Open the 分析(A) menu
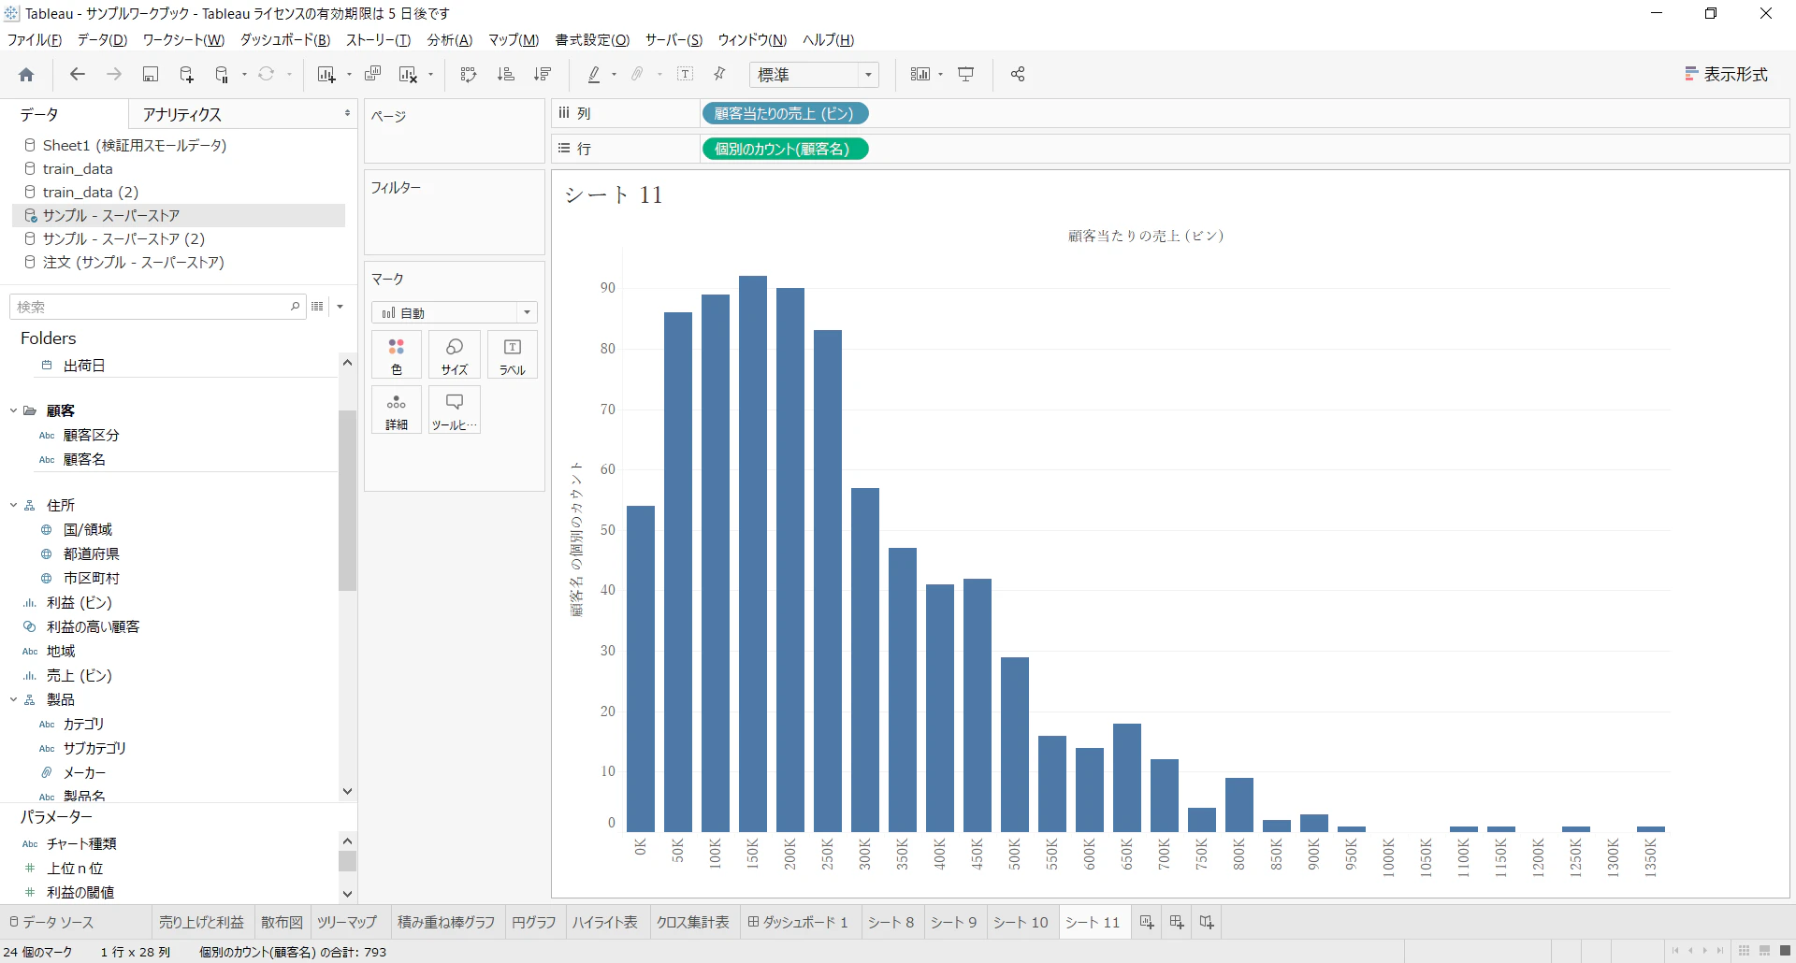 [450, 40]
